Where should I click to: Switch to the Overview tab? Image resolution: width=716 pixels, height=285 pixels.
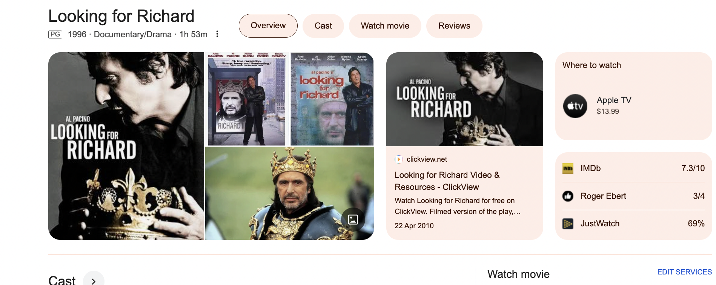click(x=268, y=26)
